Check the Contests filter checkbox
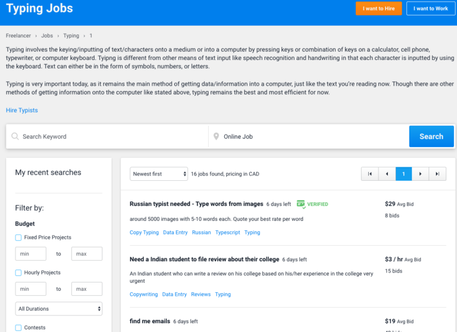The height and width of the screenshot is (332, 457). [x=18, y=328]
